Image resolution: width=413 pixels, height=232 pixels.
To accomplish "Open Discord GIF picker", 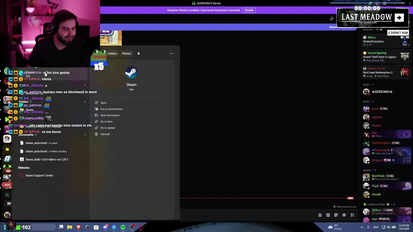I will pos(328,215).
